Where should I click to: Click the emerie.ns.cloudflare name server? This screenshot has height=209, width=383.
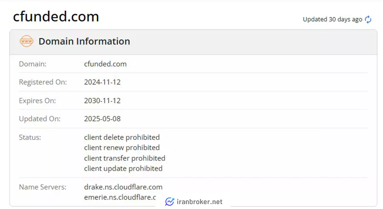pyautogui.click(x=120, y=197)
